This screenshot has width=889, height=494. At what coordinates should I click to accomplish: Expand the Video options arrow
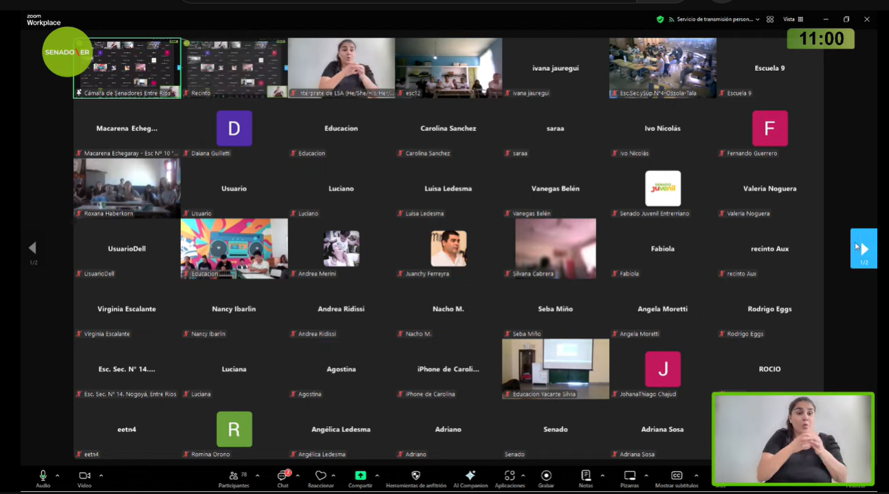[101, 475]
